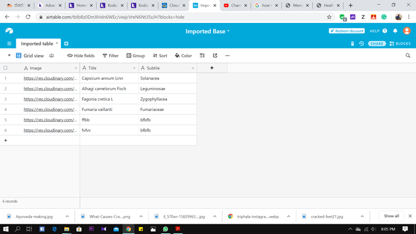This screenshot has width=416, height=234.
Task: Open the trash icon in header
Action: point(352,43)
